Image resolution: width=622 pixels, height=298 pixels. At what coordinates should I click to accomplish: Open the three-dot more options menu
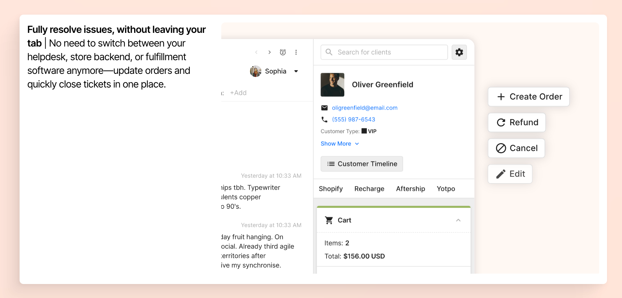(296, 52)
